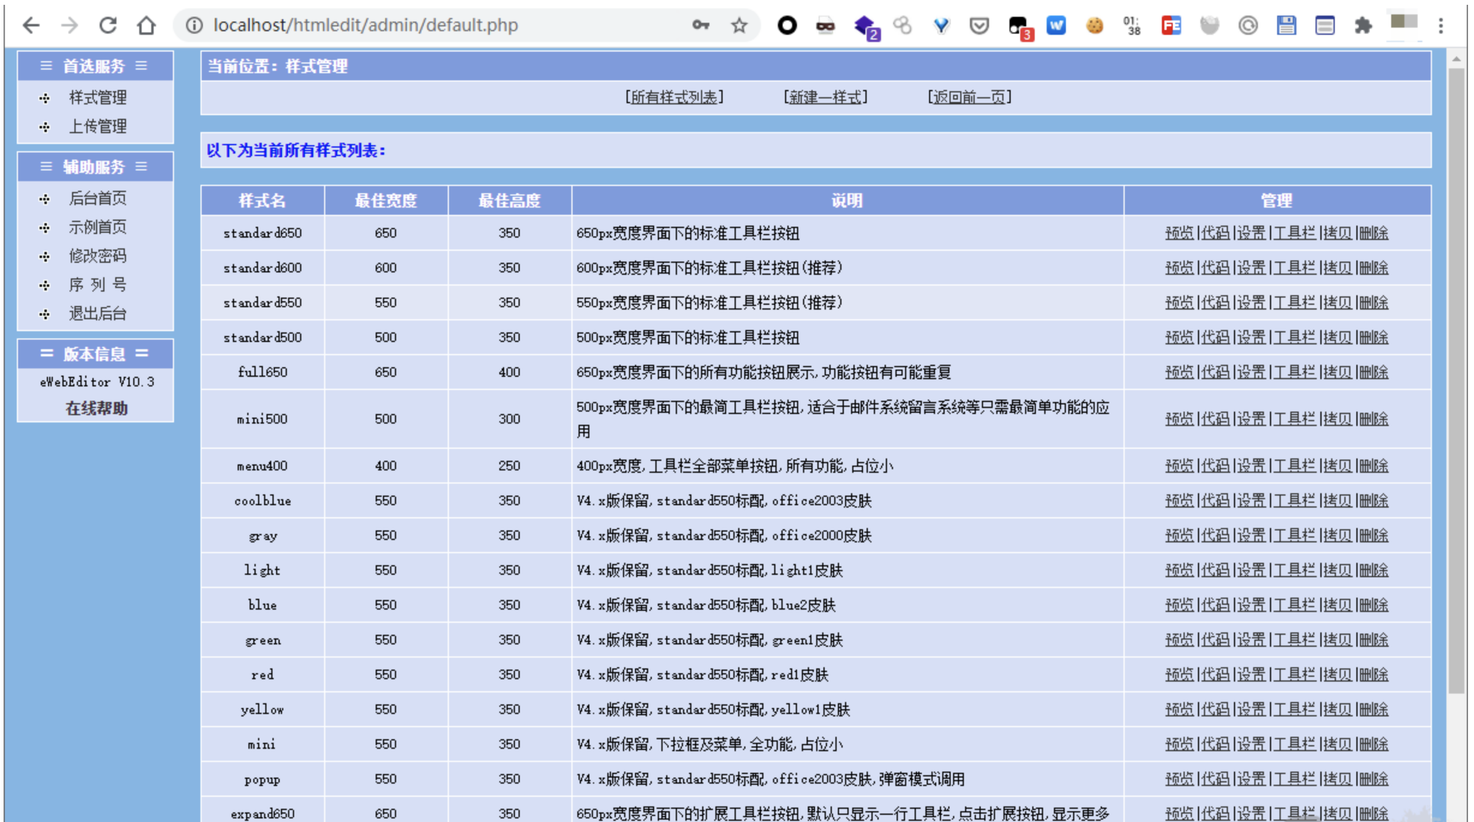Click 设置 for yellow row
This screenshot has width=1474, height=822.
(1251, 709)
